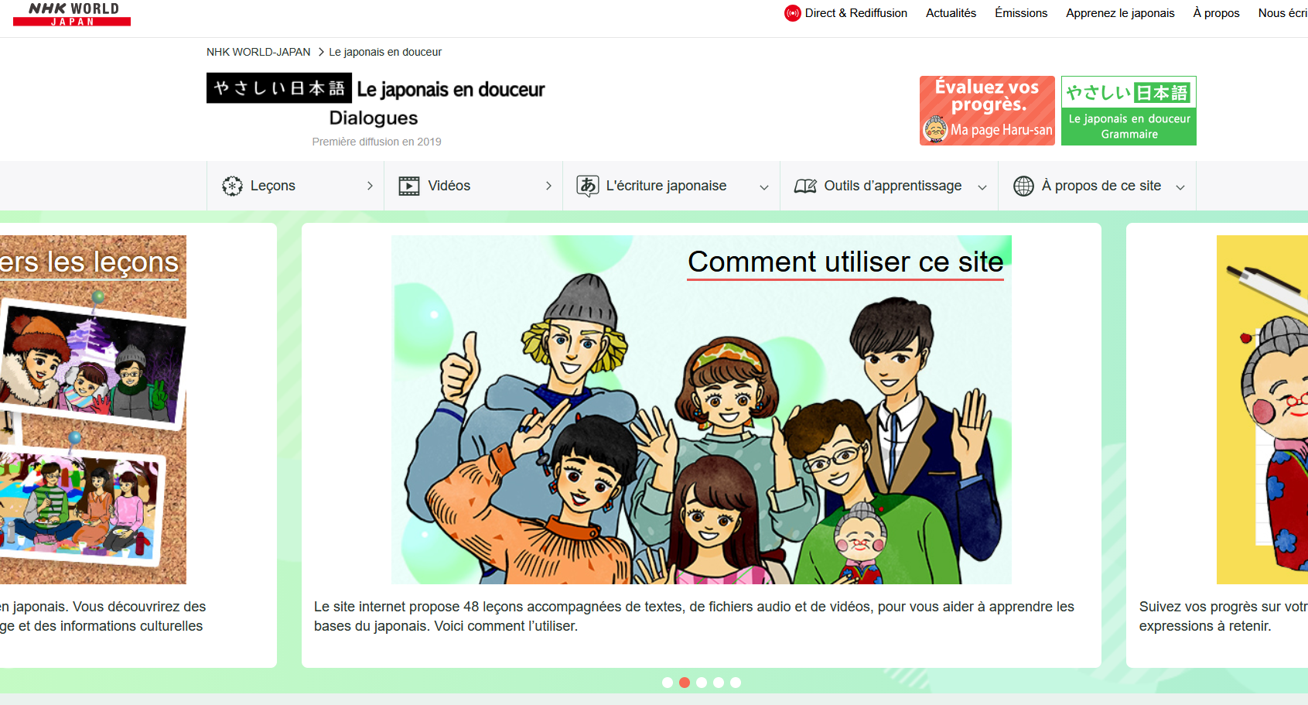Open the Évaluez vos progrès Haru-san banner
The width and height of the screenshot is (1308, 705).
coord(987,111)
